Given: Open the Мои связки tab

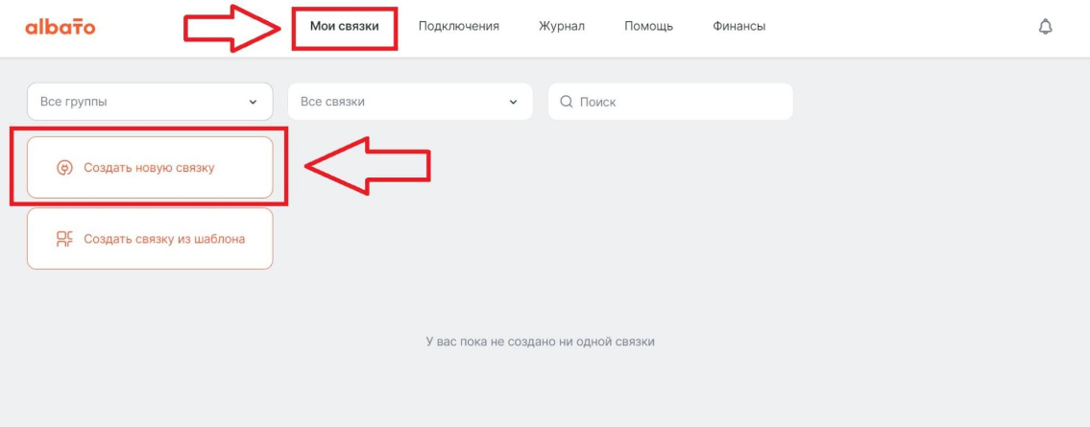Looking at the screenshot, I should coord(345,27).
